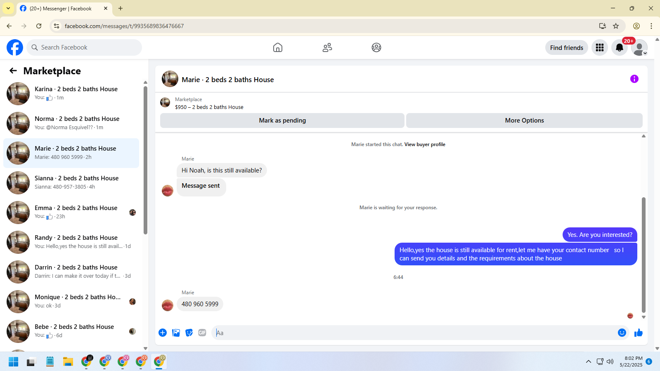
Task: Open the Facebook menu grid icon
Action: tap(600, 47)
